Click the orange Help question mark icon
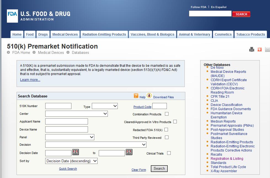270x178 pixels. point(136,96)
